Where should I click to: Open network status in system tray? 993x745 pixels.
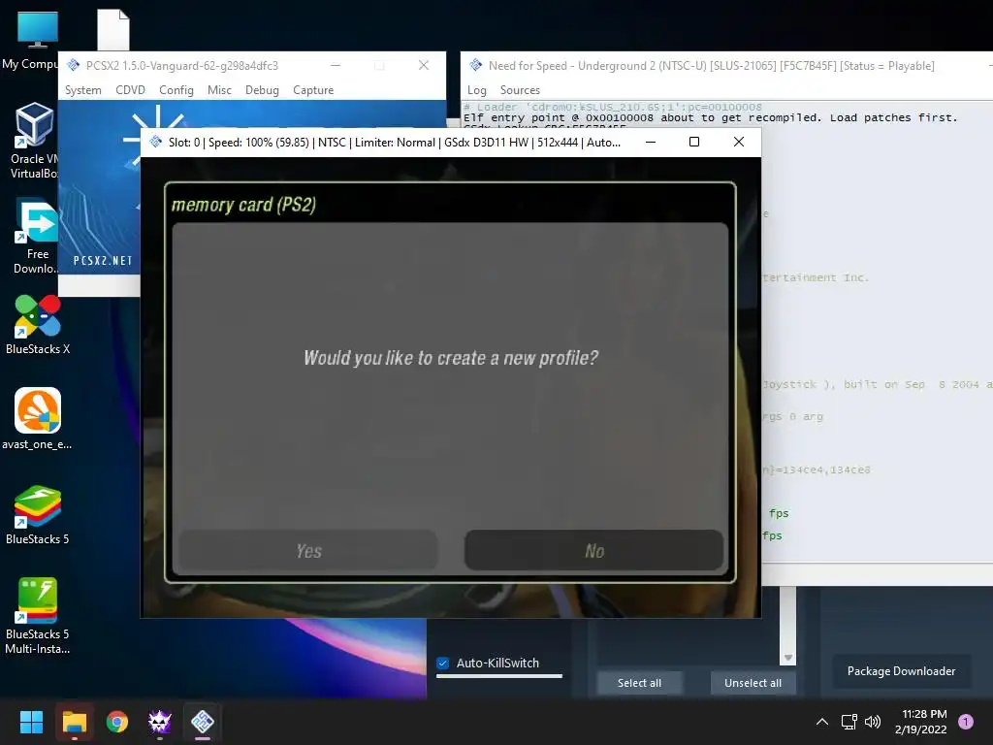[849, 722]
